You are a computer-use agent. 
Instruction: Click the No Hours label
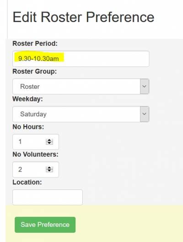[28, 127]
